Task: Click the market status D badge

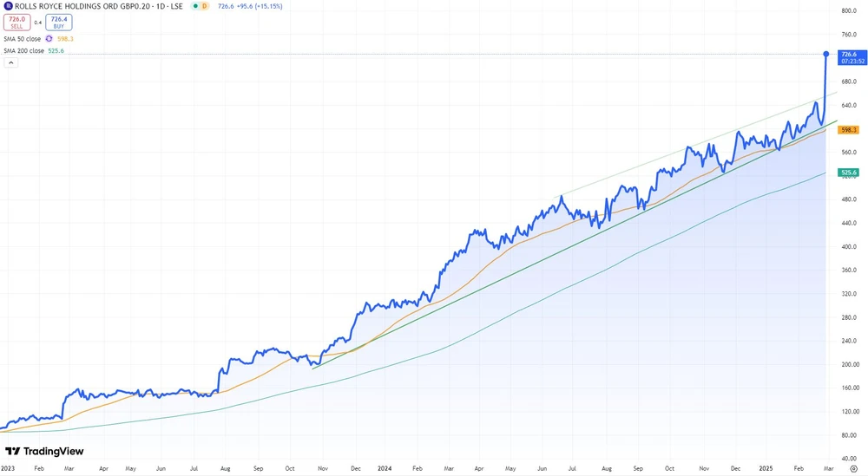Action: point(205,6)
